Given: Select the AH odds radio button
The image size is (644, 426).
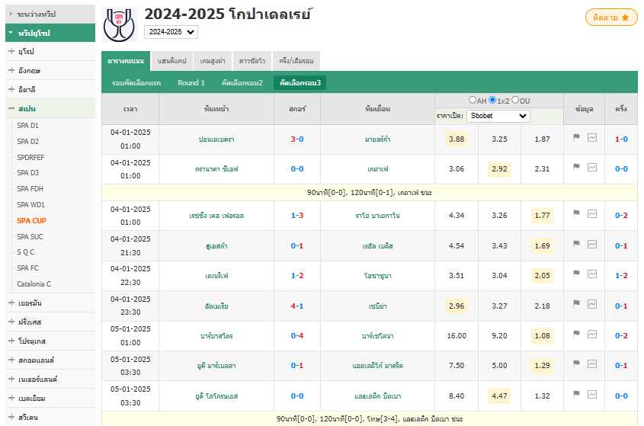Looking at the screenshot, I should coord(473,100).
